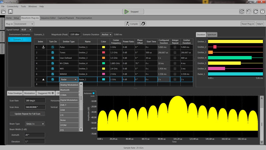266x150 pixels.
Task: Click the anchor icon in row 1
Action: click(43, 47)
